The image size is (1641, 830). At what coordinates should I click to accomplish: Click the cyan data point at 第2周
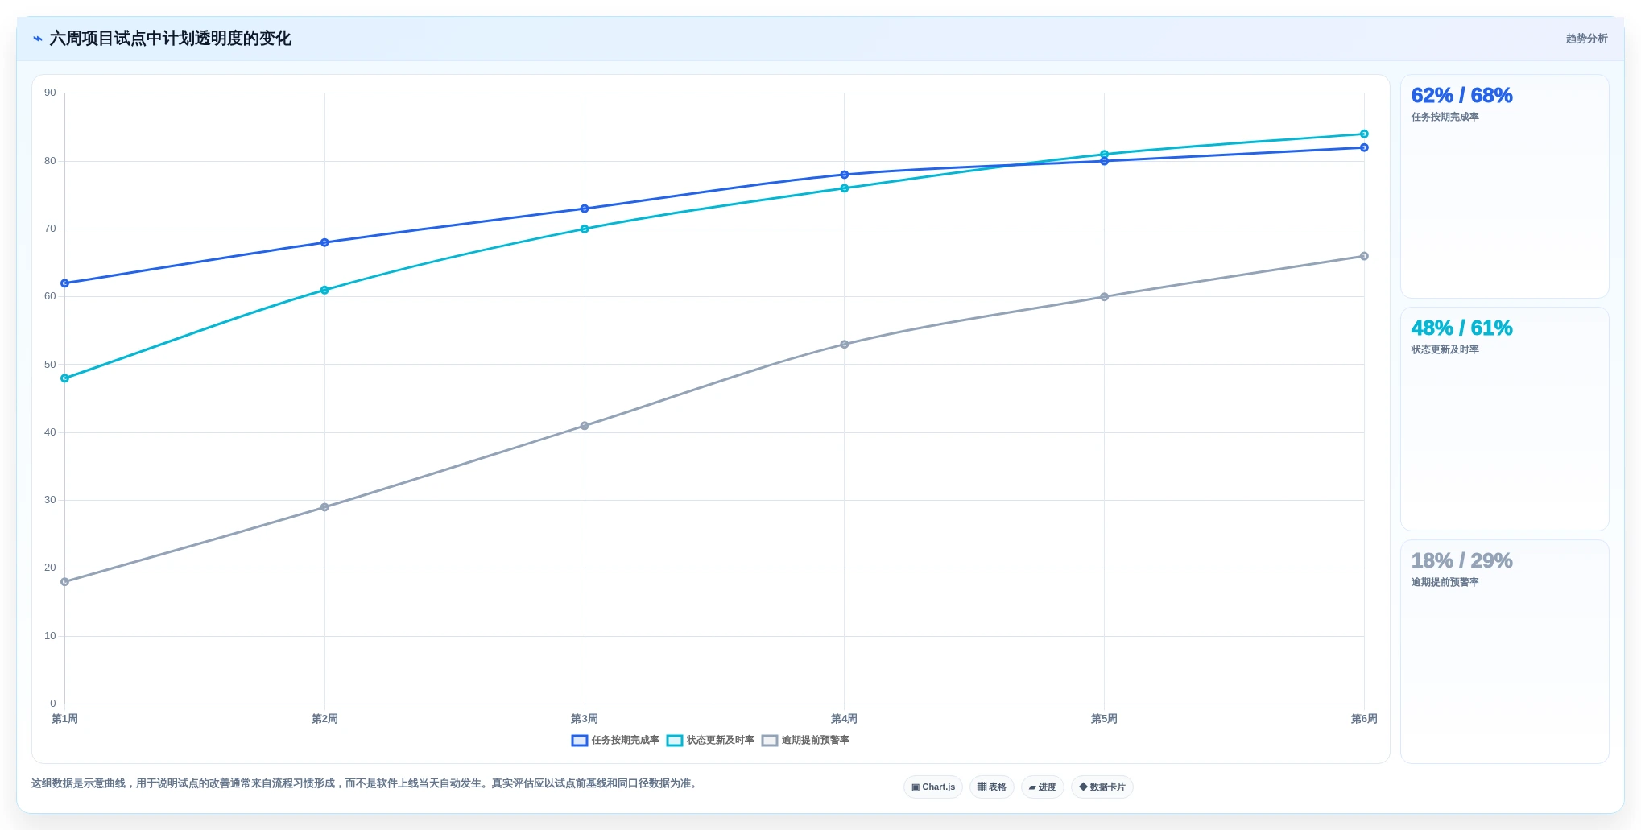[324, 290]
